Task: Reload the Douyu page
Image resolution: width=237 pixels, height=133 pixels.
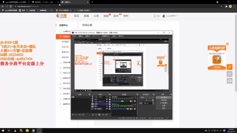Action: (11, 7)
